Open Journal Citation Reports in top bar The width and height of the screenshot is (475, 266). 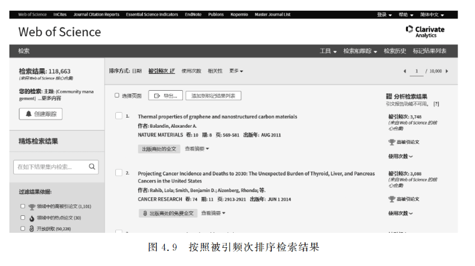pos(97,14)
